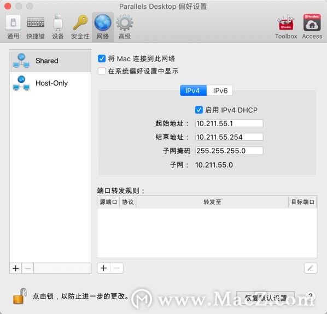
Task: Click the 端口转发规则 label
Action: click(120, 191)
